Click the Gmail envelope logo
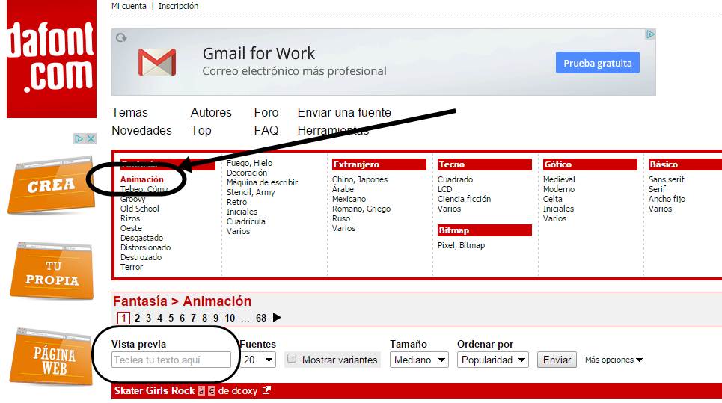 [x=157, y=62]
